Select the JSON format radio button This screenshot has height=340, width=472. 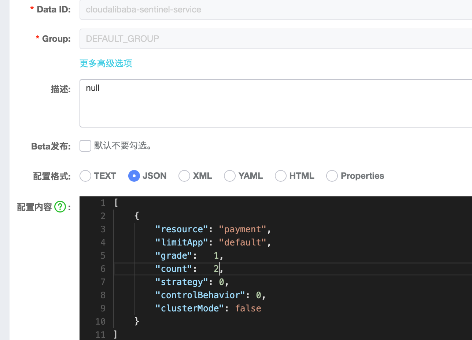[x=134, y=176]
